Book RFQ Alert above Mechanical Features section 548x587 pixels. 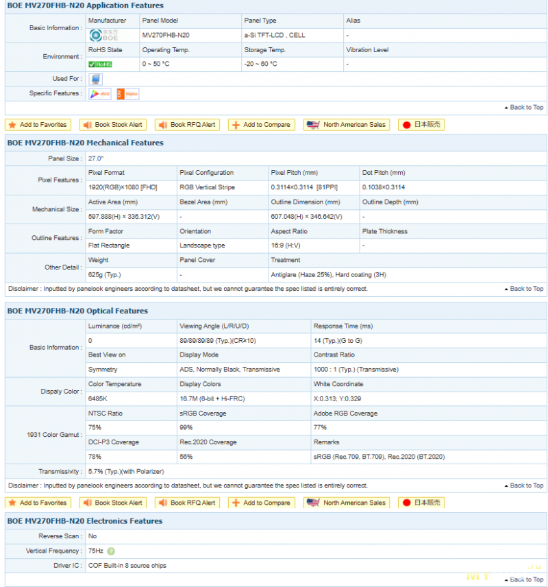(187, 125)
